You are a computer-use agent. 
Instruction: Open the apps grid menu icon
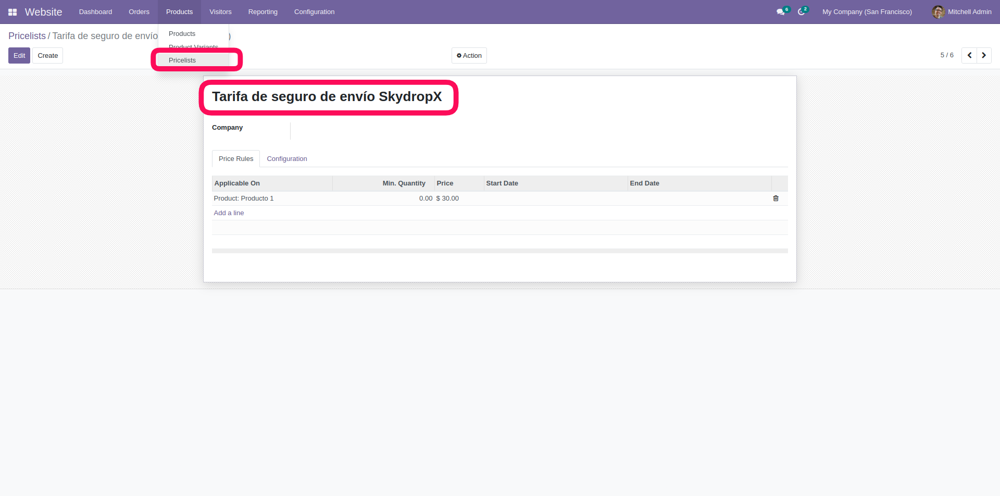point(12,12)
